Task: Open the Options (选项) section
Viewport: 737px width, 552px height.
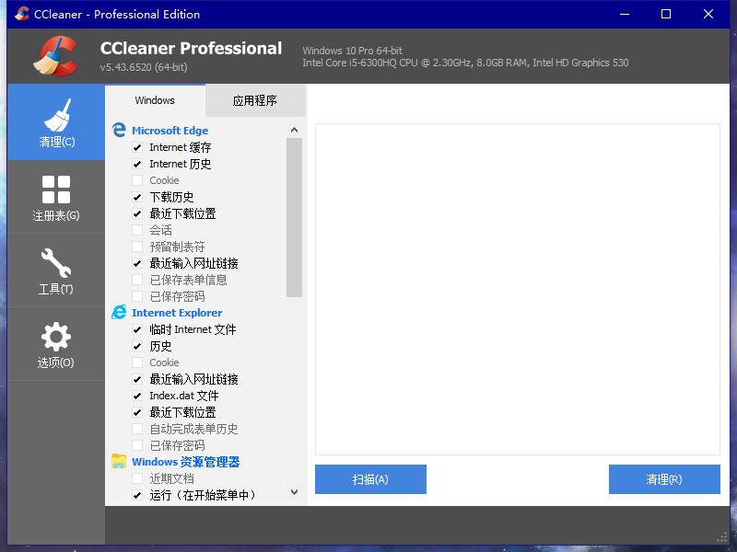Action: 56,344
